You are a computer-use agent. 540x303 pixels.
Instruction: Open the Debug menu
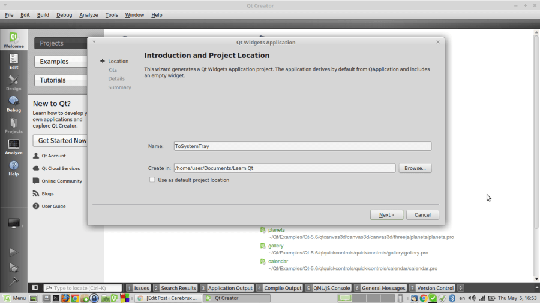click(x=64, y=15)
